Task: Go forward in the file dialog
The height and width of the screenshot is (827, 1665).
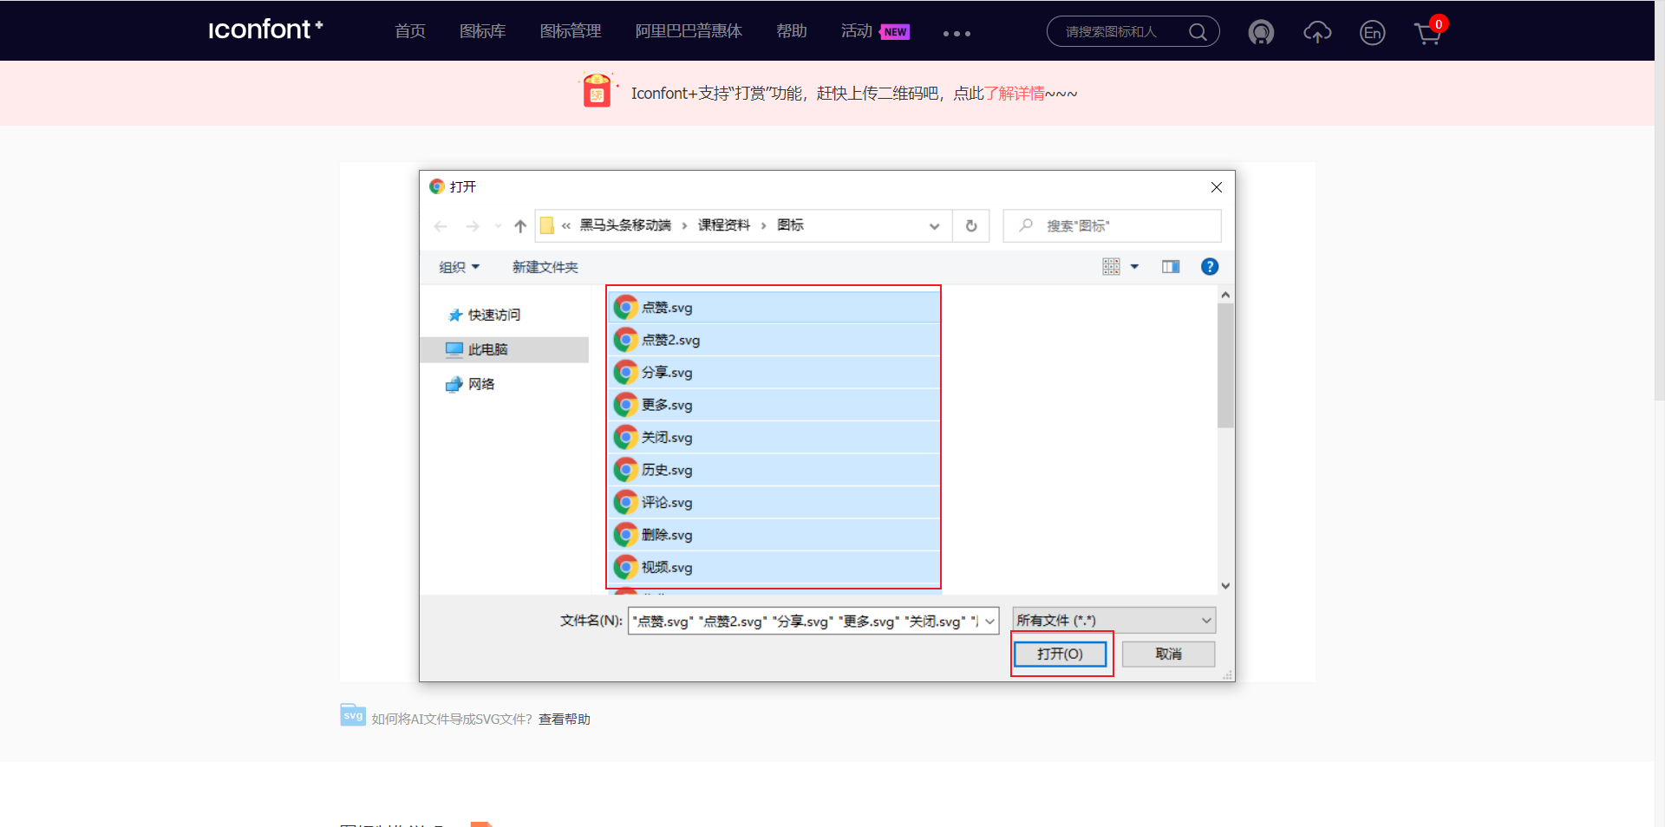Action: (473, 226)
